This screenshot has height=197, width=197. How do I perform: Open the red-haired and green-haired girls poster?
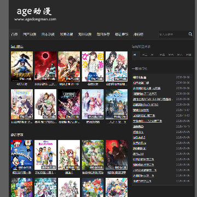pos(69,155)
